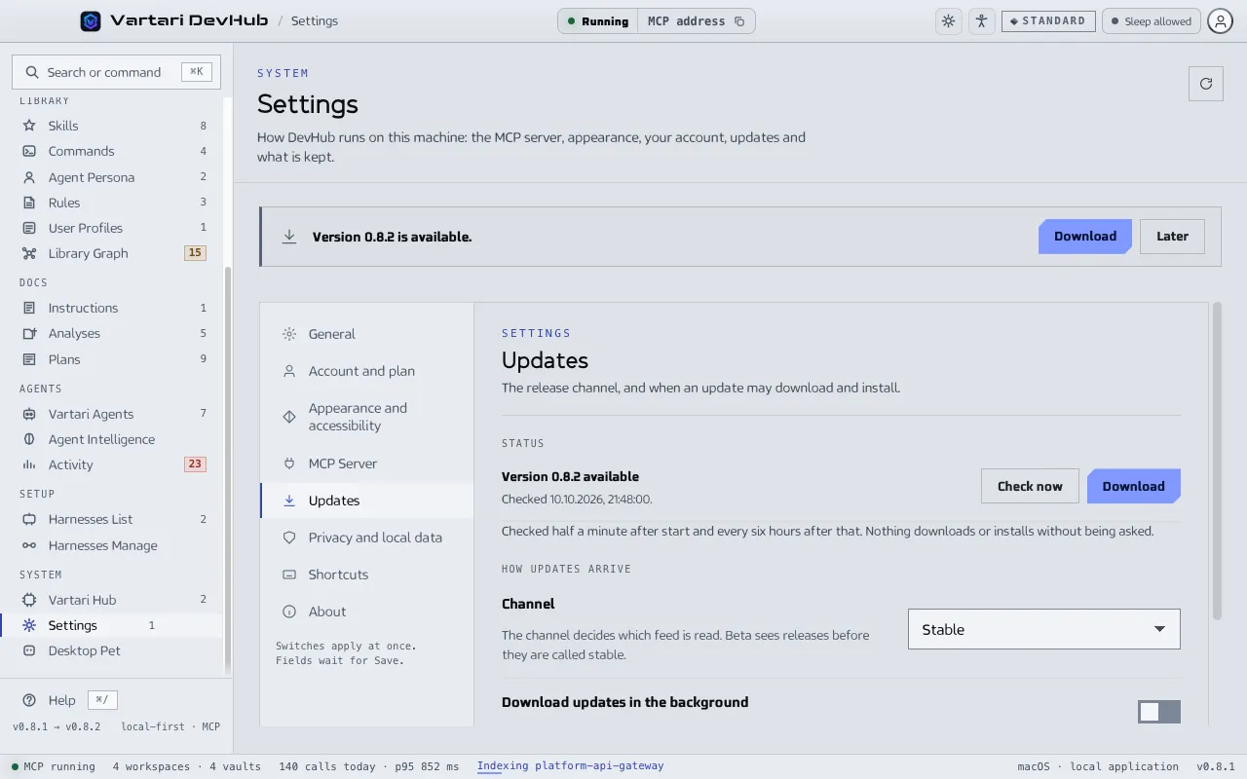
Task: Open the user profile avatar menu
Action: [x=1220, y=21]
